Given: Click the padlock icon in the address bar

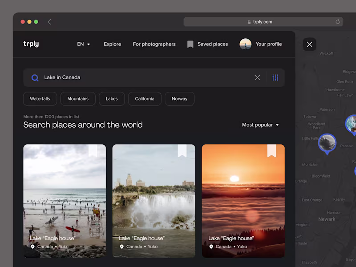Looking at the screenshot, I should point(249,22).
